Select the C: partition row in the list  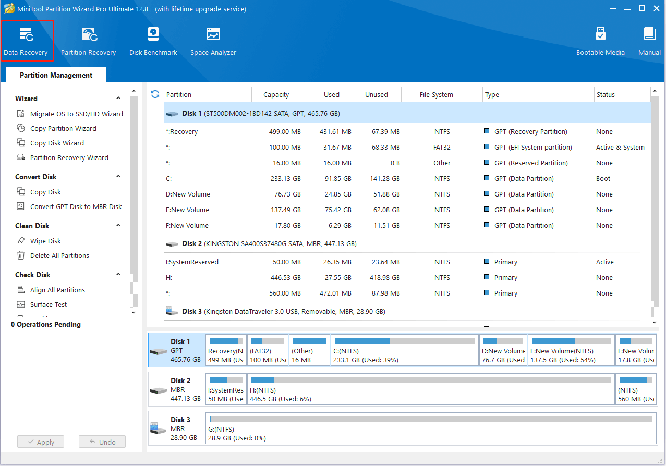click(x=407, y=179)
